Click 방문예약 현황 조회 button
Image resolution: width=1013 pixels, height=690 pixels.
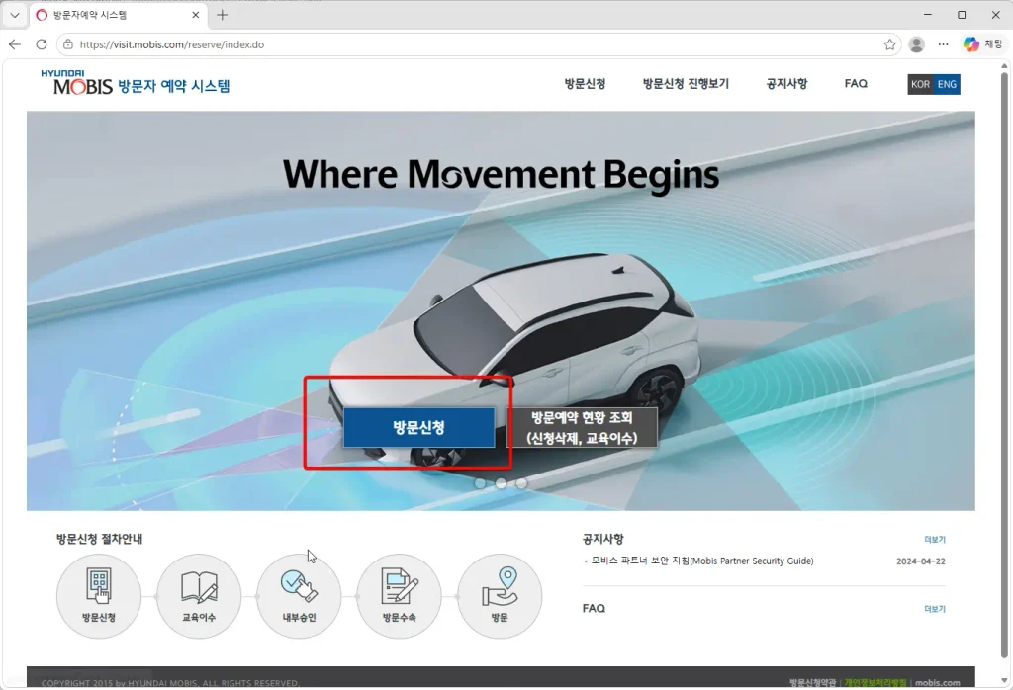tap(582, 427)
